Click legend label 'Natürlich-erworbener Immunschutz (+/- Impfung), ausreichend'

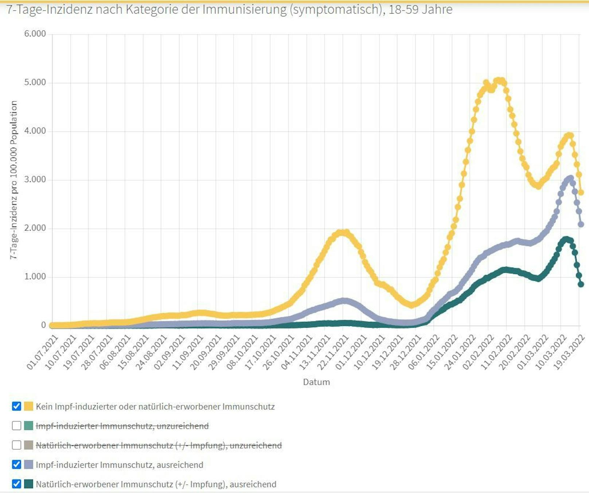click(x=156, y=484)
